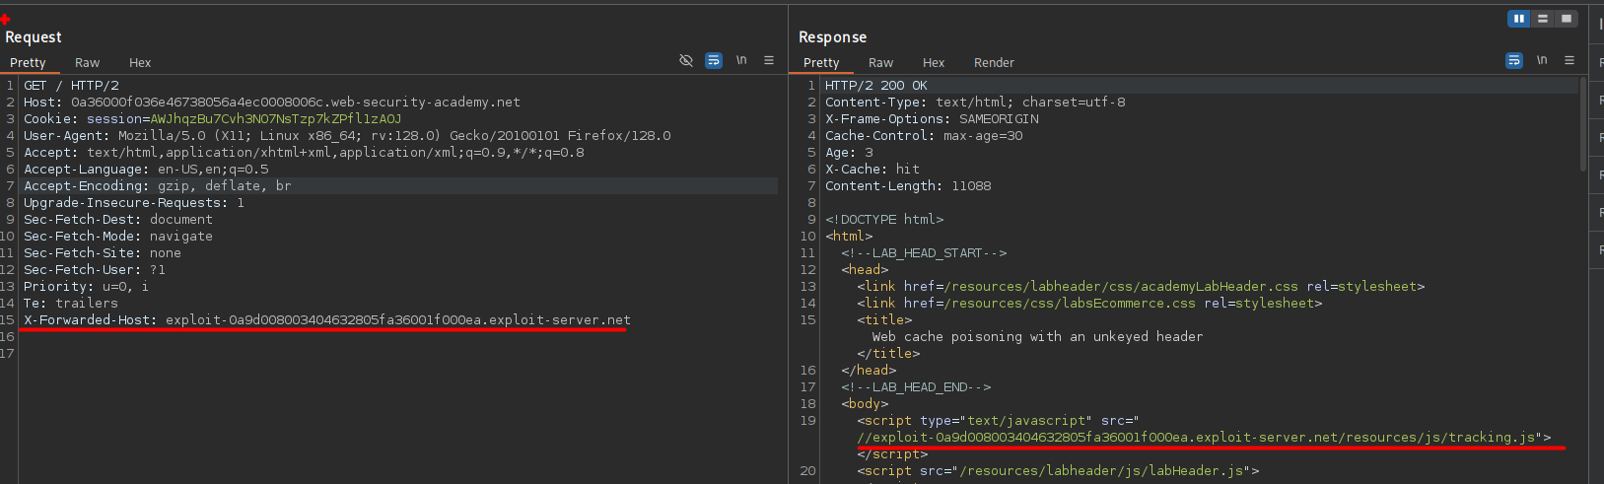Select the Pretty tab in Request

point(28,62)
